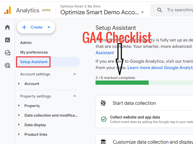Click the Start data collection icon
Viewport: 193px width, 144px height.
(x=103, y=103)
